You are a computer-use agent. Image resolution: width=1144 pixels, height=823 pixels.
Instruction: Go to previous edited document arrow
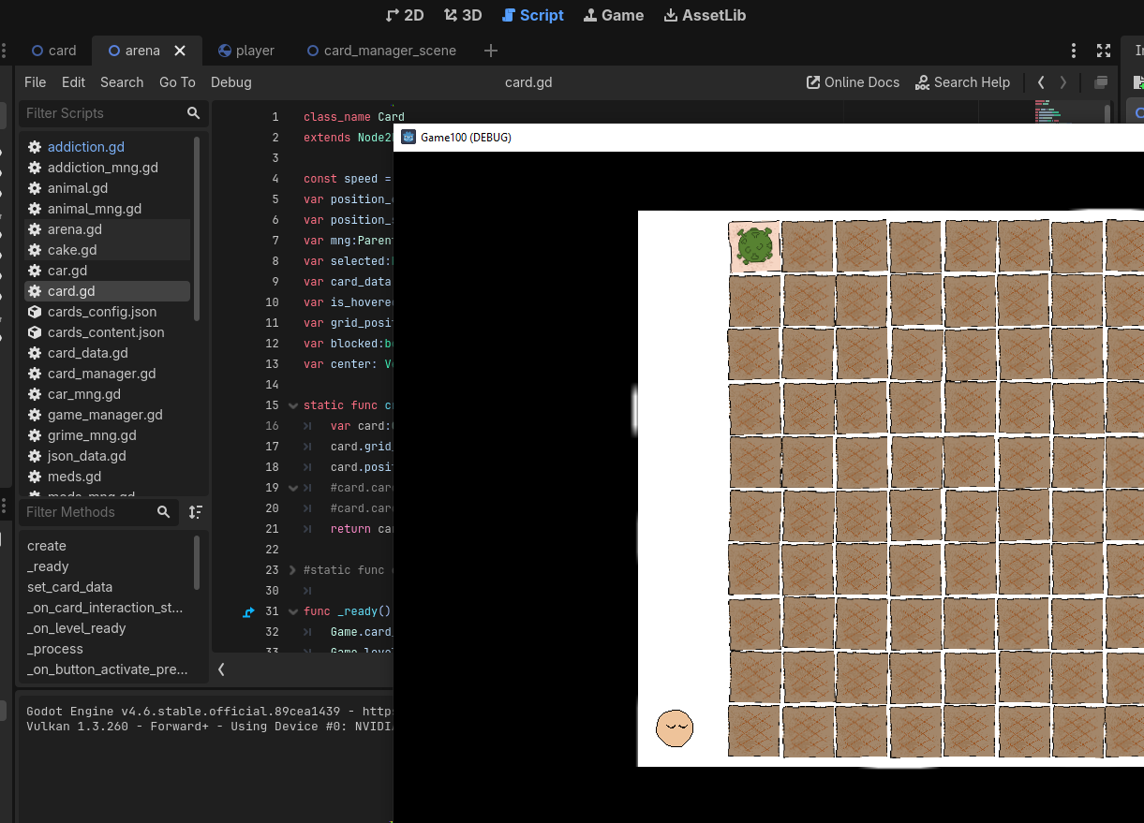pyautogui.click(x=1041, y=82)
